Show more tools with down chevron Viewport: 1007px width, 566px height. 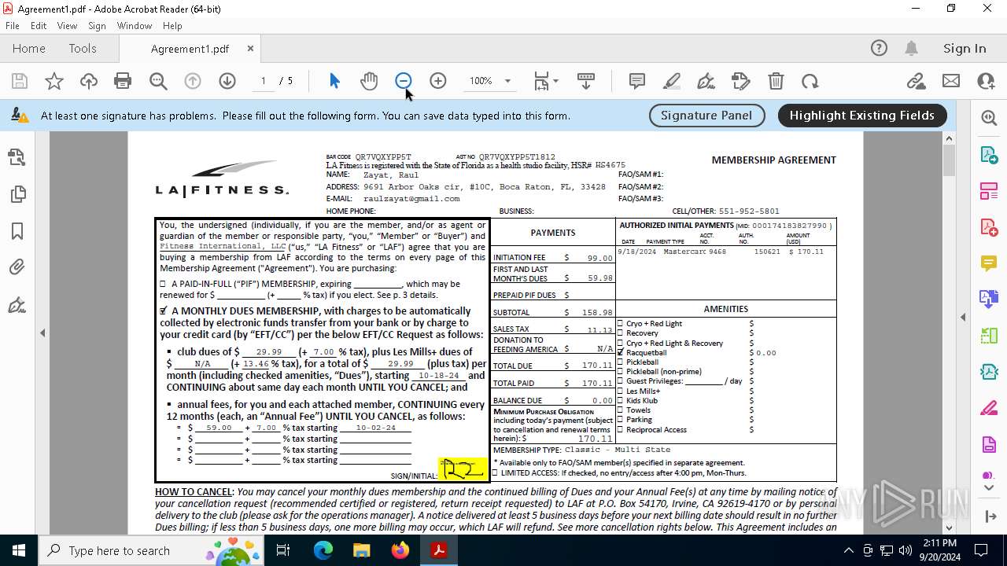pos(989,488)
